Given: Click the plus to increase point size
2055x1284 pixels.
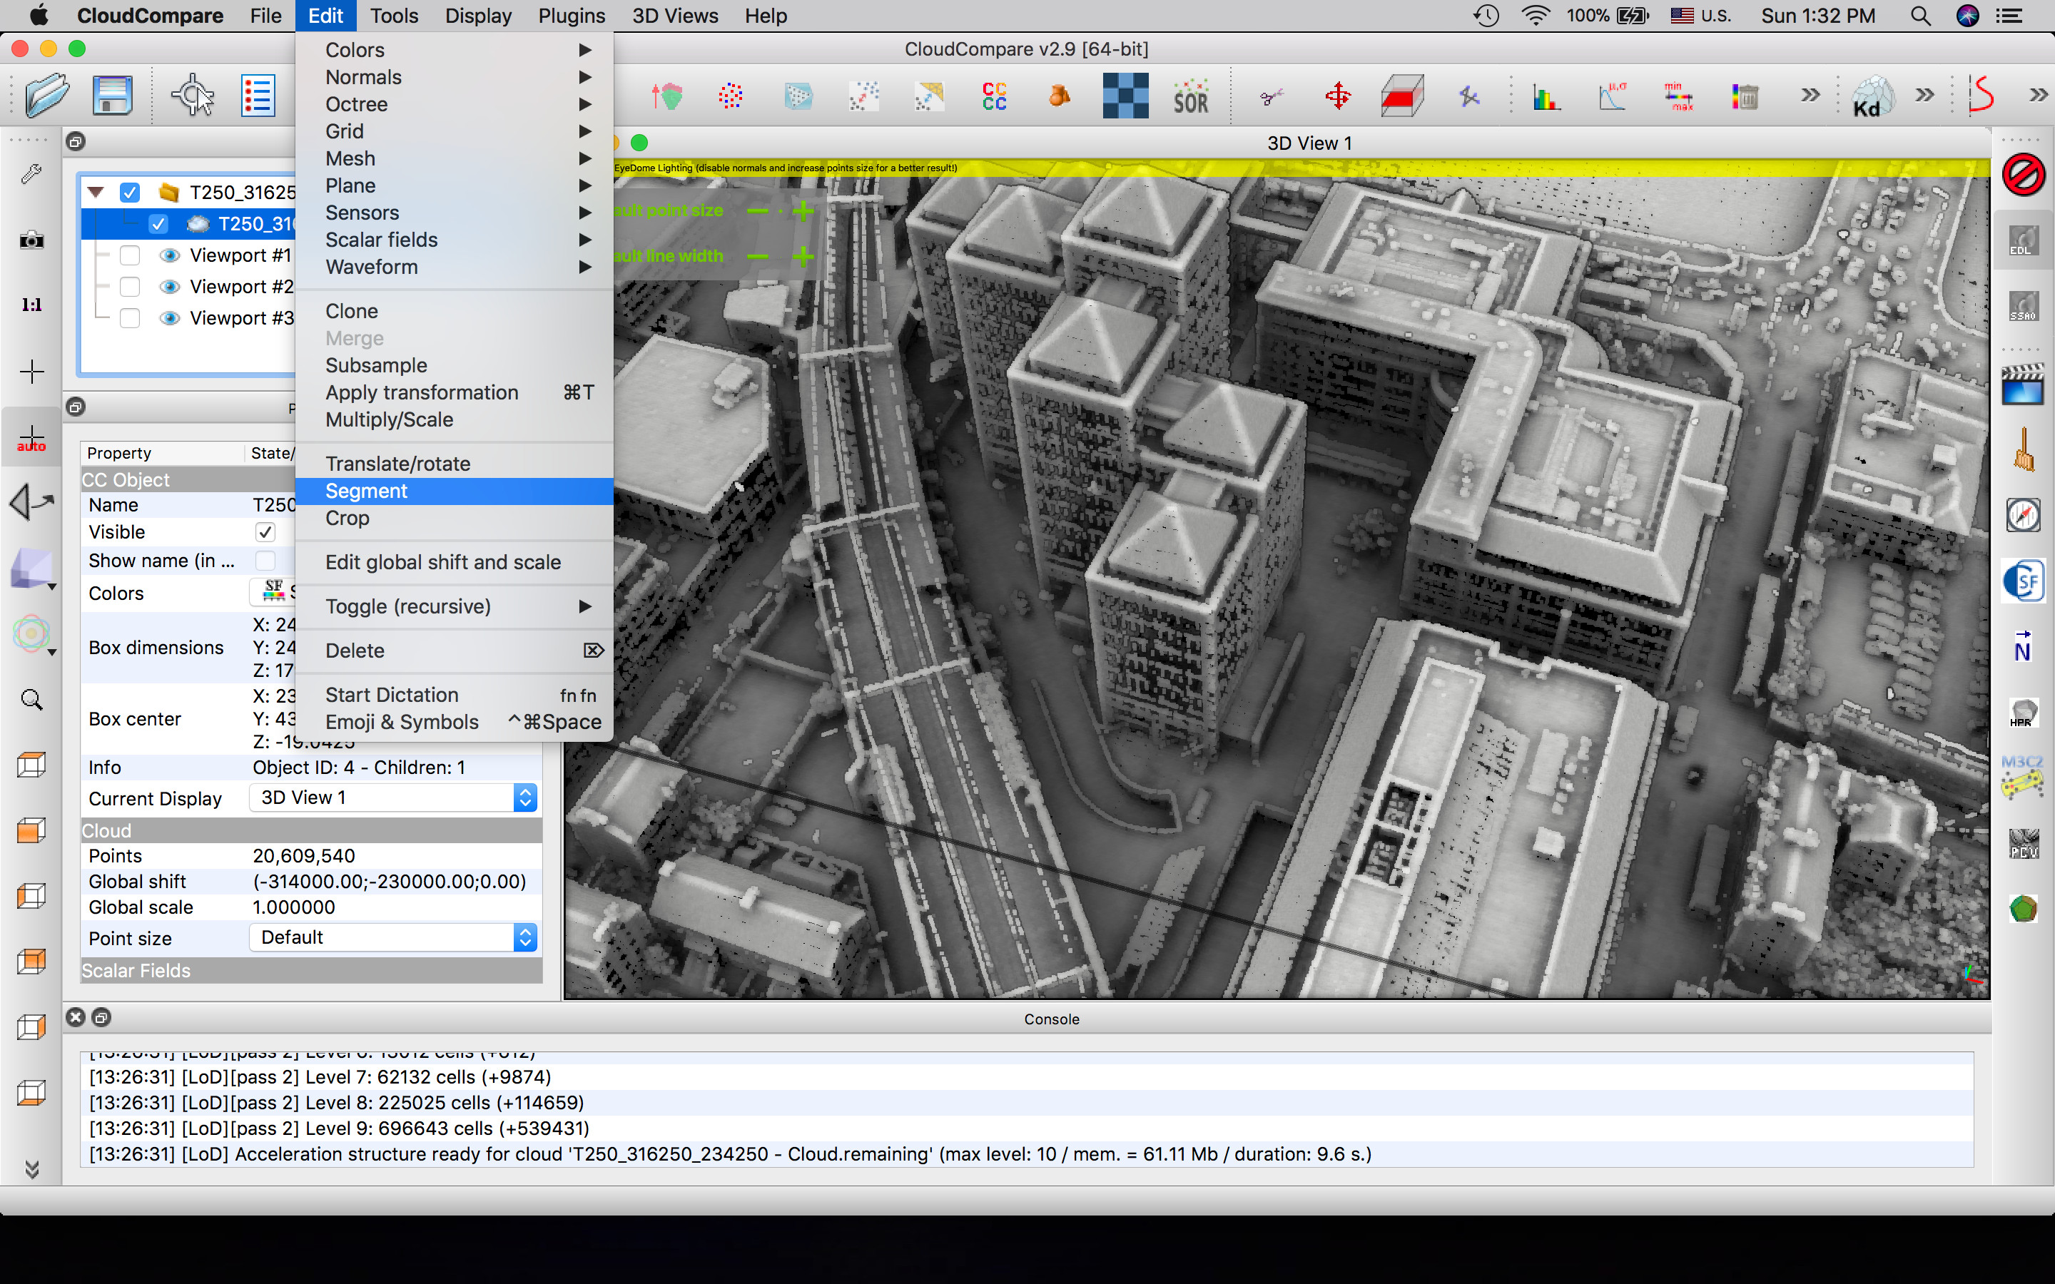Looking at the screenshot, I should [x=803, y=210].
